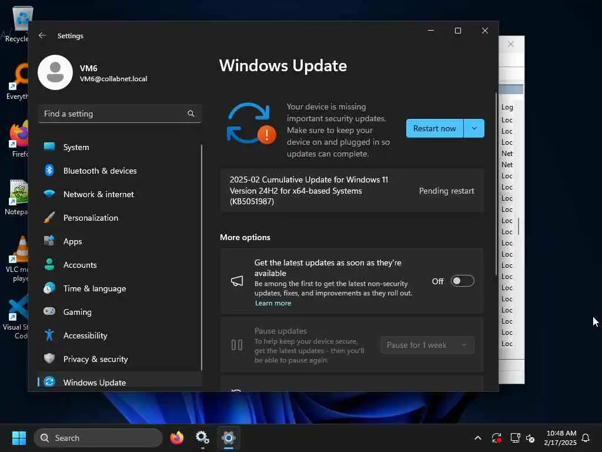
Task: Open Time & language settings
Action: click(x=120, y=288)
